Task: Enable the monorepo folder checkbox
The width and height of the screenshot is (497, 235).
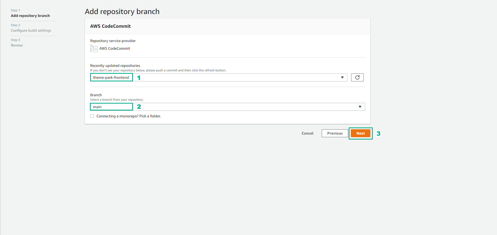Action: pos(92,116)
